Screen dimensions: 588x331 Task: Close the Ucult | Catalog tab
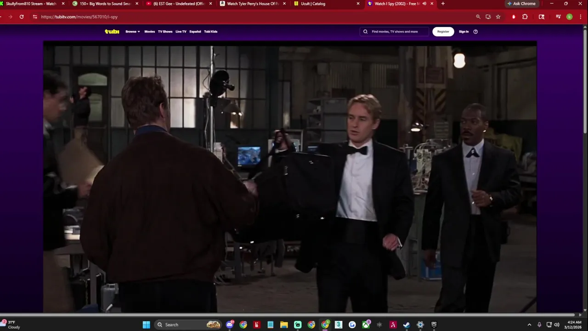358,4
